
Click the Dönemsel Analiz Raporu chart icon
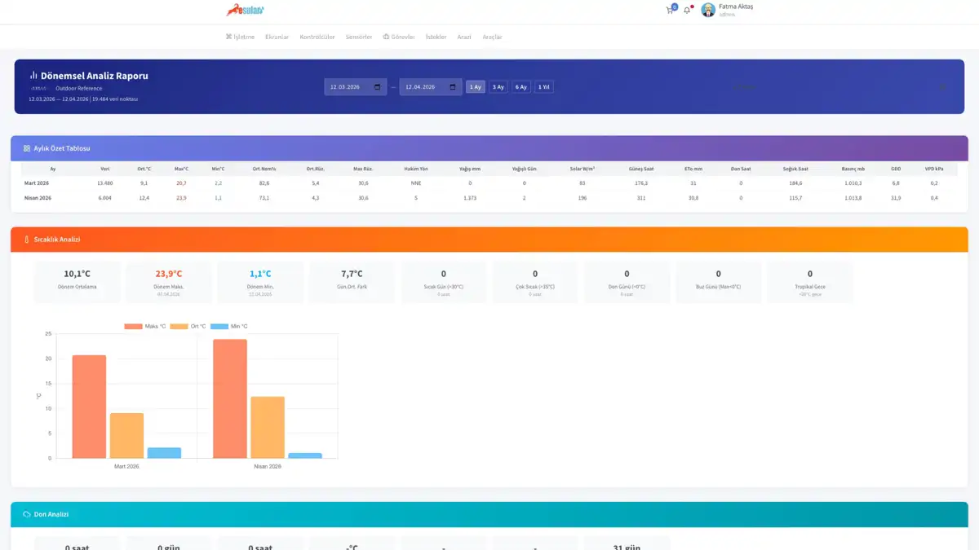pyautogui.click(x=34, y=75)
